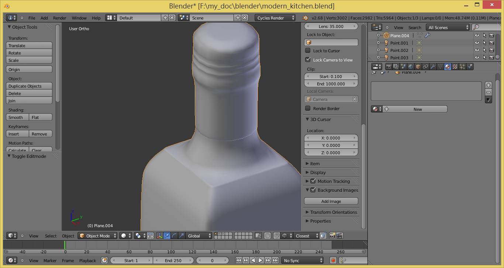Click the clip End 1000.000 field
The height and width of the screenshot is (268, 504).
(x=331, y=84)
